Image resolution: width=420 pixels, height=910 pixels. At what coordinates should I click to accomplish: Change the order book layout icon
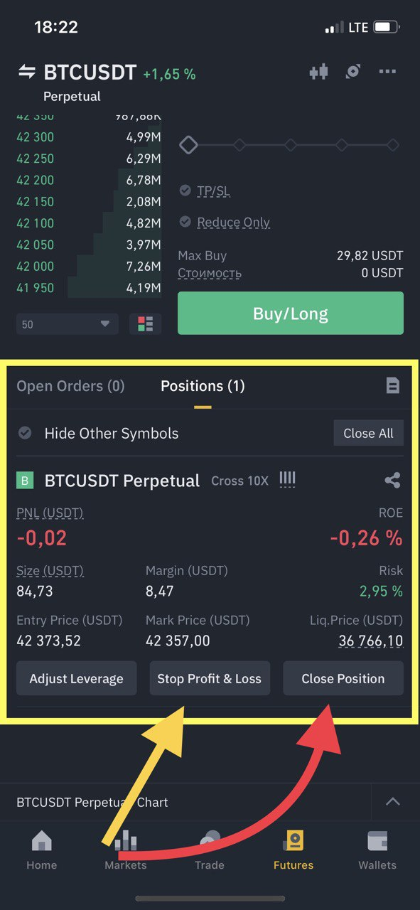tap(146, 324)
